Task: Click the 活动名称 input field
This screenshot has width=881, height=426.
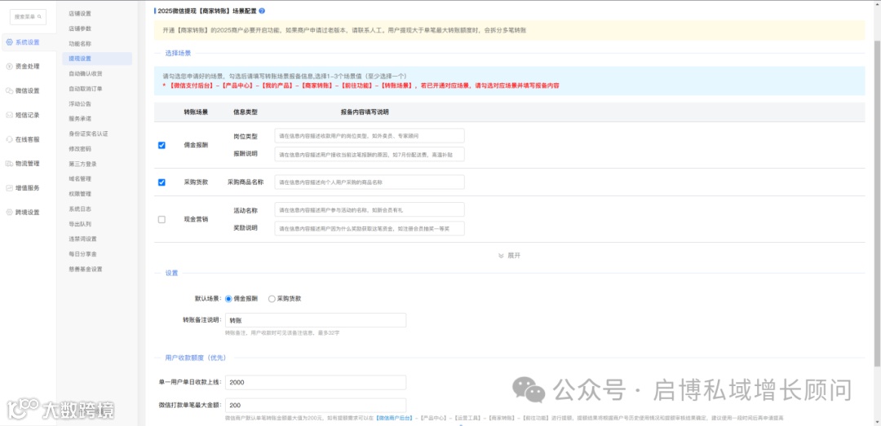Action: click(x=370, y=209)
